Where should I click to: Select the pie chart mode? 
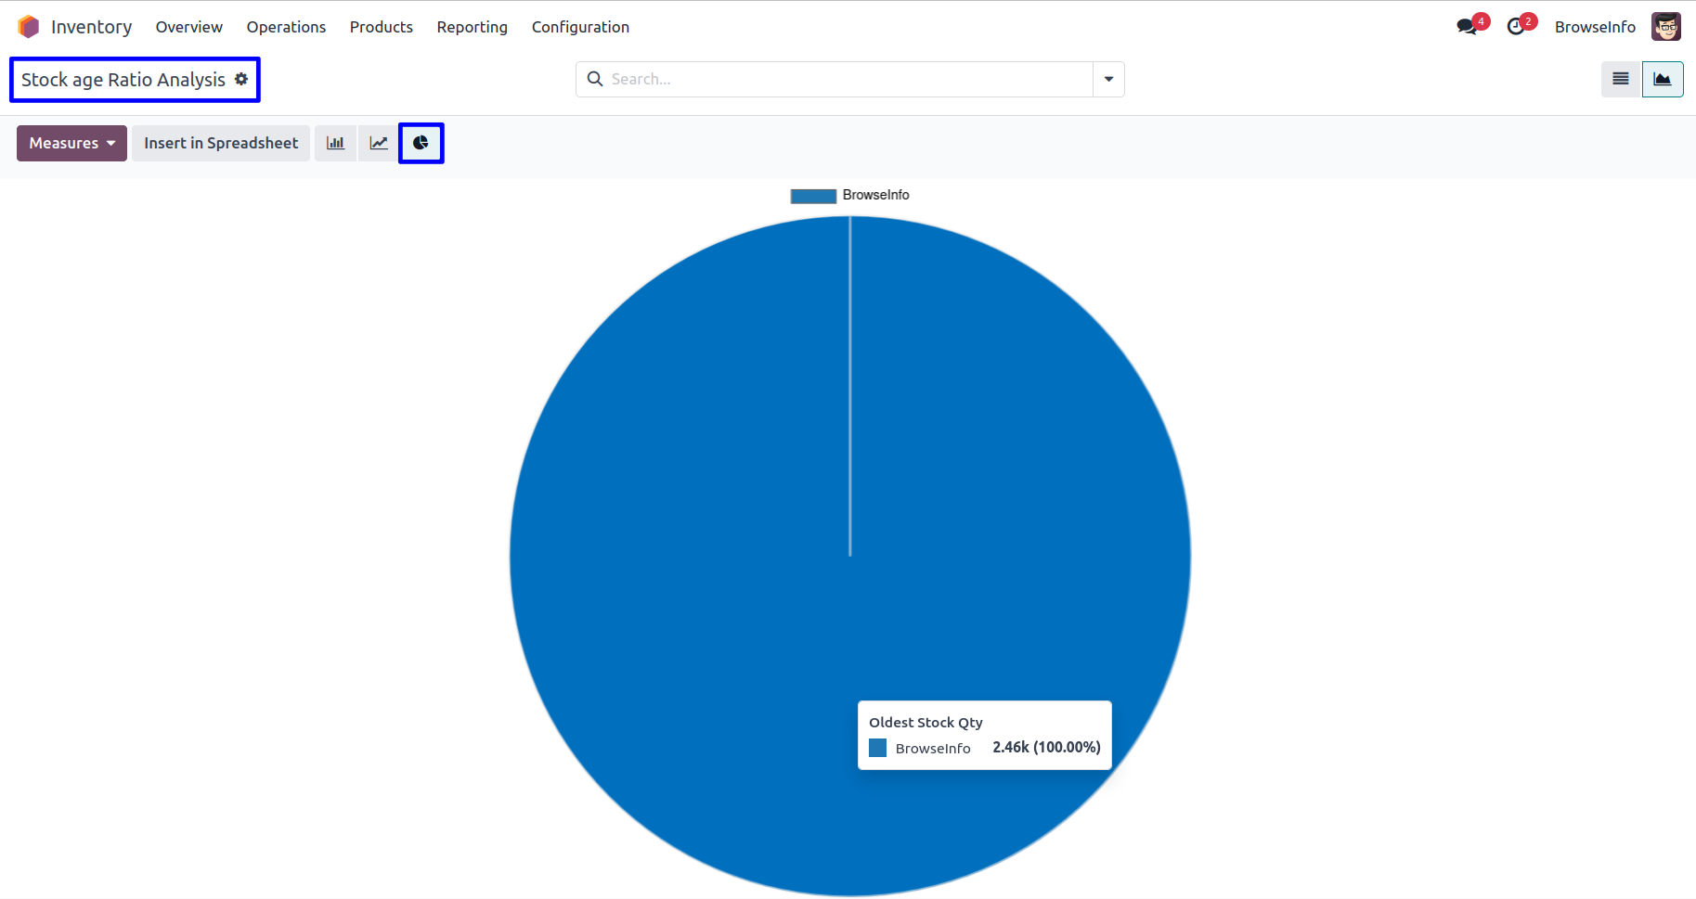(x=421, y=143)
